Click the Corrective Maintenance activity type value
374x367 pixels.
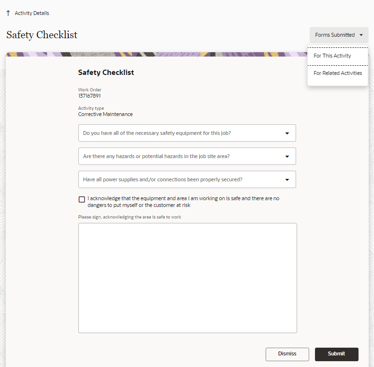(x=105, y=114)
